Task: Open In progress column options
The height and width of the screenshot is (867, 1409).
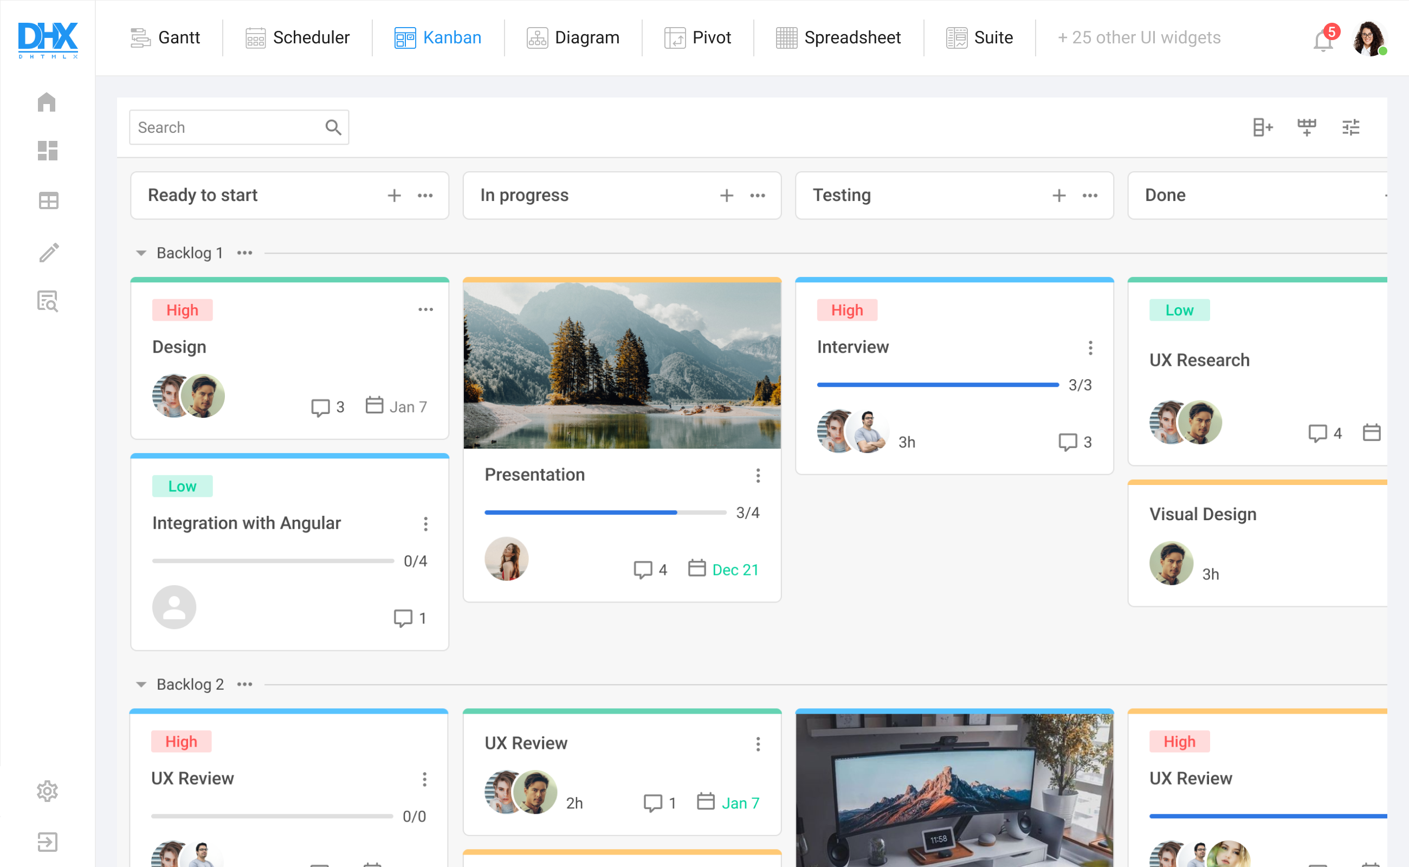Action: (758, 196)
